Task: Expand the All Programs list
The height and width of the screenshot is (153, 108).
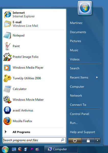Action: tap(34, 132)
